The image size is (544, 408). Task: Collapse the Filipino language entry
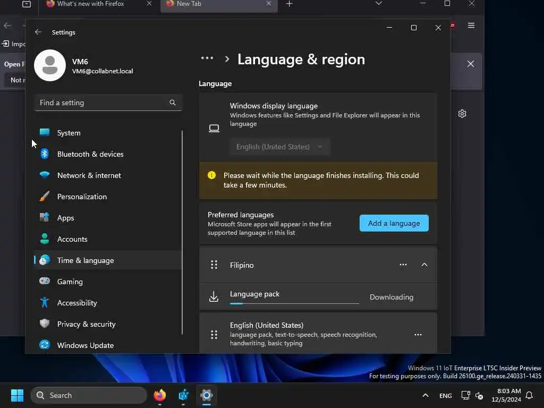coord(424,265)
